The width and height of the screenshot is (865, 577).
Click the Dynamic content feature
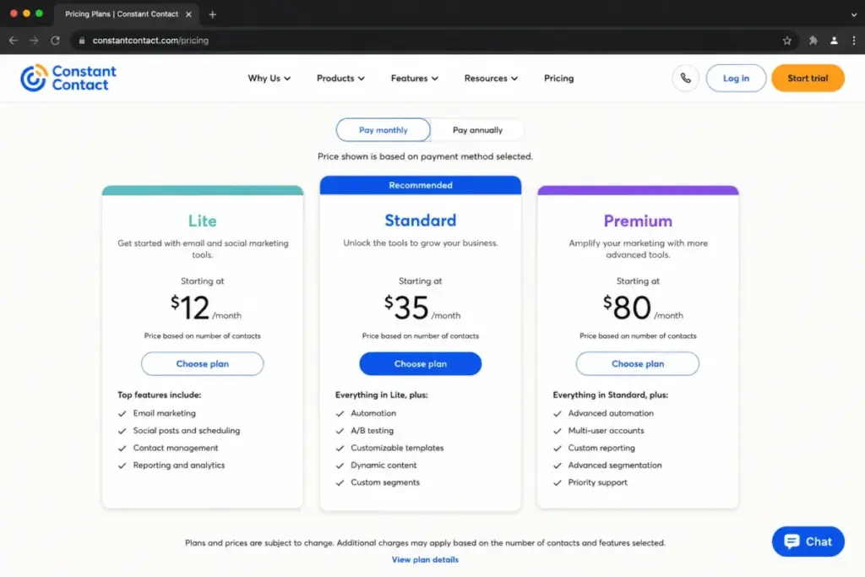(384, 465)
